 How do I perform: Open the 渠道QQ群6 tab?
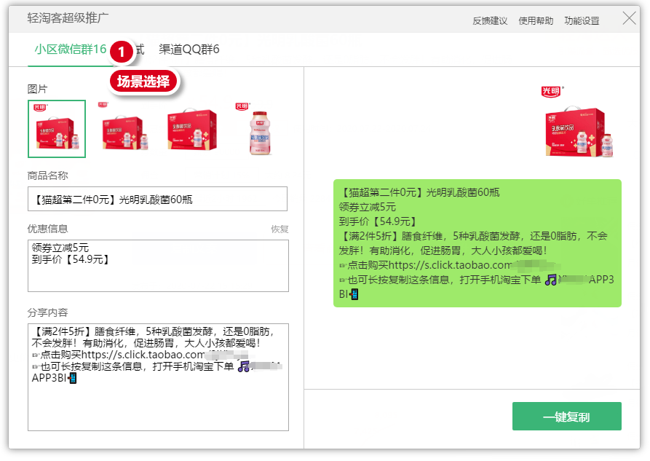(189, 50)
